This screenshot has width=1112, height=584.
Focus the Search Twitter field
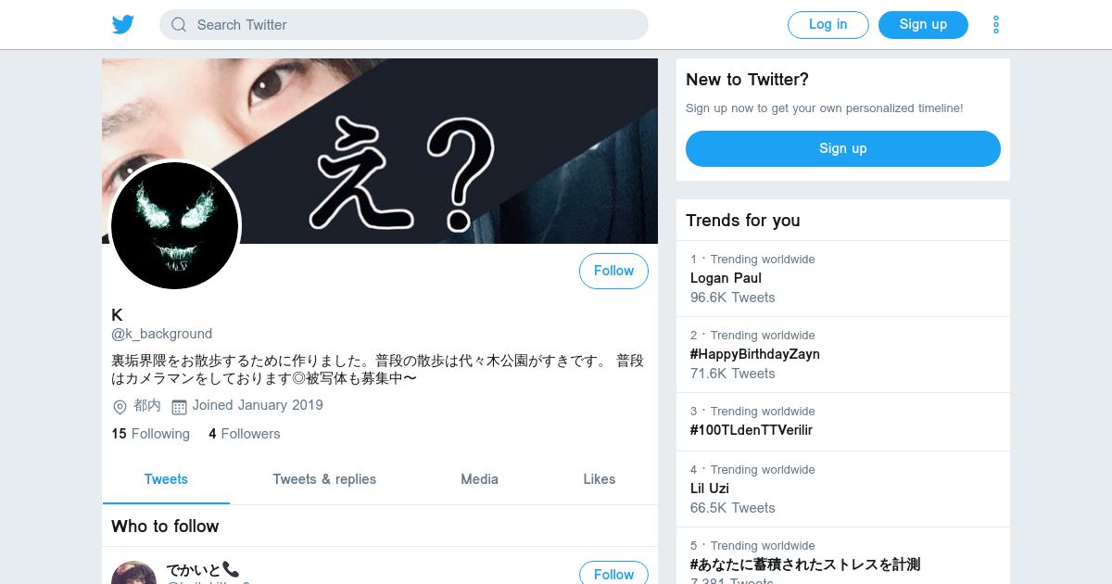(x=404, y=25)
